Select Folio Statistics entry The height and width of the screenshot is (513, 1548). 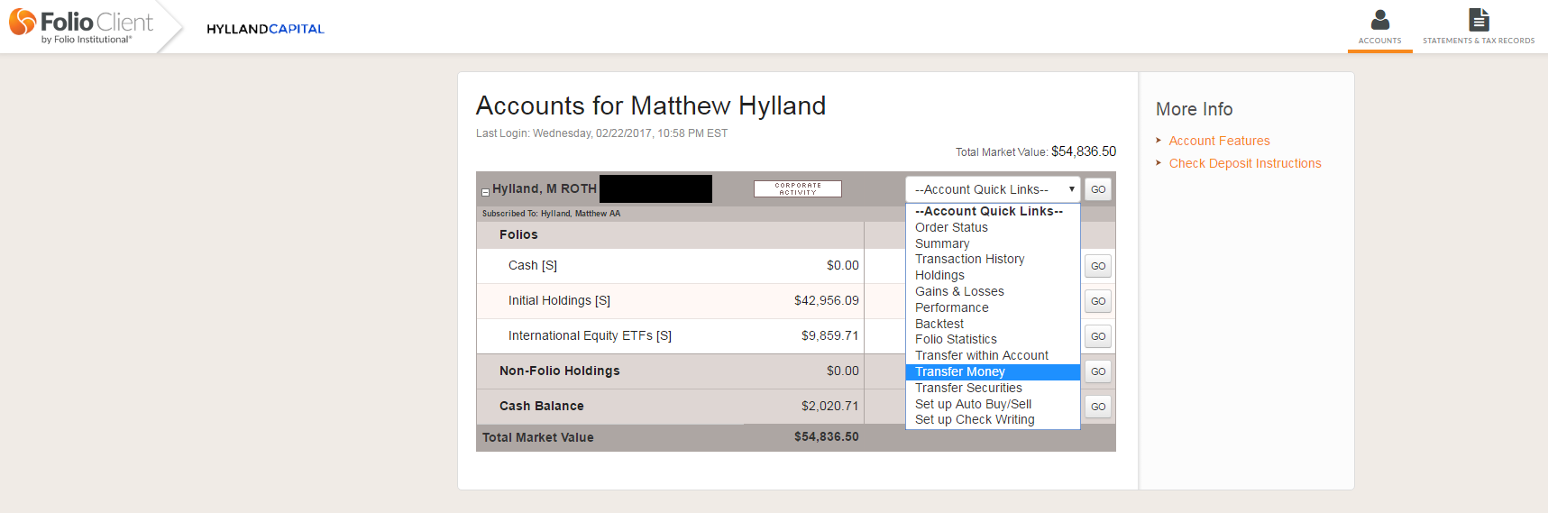point(956,339)
